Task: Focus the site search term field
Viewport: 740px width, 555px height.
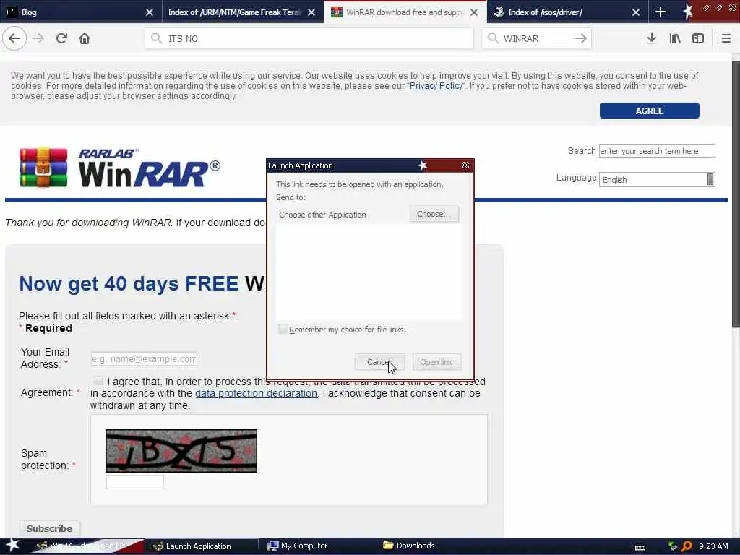Action: (x=657, y=151)
